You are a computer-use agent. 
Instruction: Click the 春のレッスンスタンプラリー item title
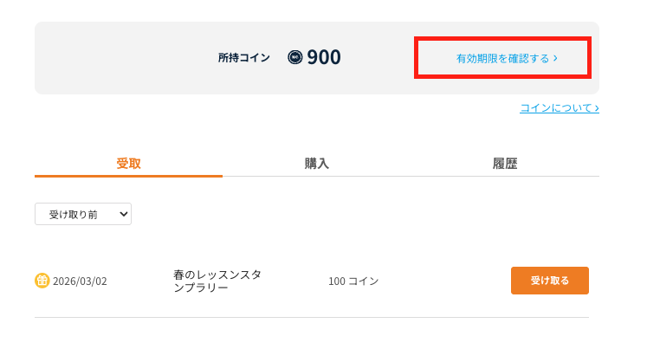[217, 281]
